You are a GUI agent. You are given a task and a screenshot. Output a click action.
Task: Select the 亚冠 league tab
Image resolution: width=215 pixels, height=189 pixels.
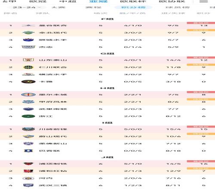point(98,1)
